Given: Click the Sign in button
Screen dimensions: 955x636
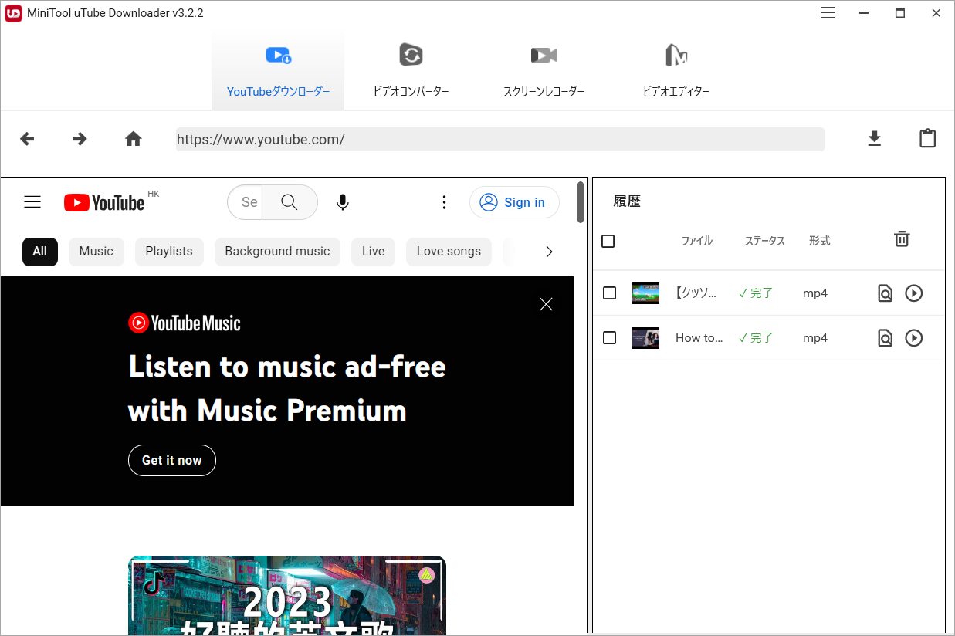Looking at the screenshot, I should [514, 202].
